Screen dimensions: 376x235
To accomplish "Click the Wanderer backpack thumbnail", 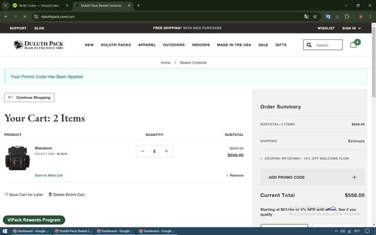I will [17, 158].
